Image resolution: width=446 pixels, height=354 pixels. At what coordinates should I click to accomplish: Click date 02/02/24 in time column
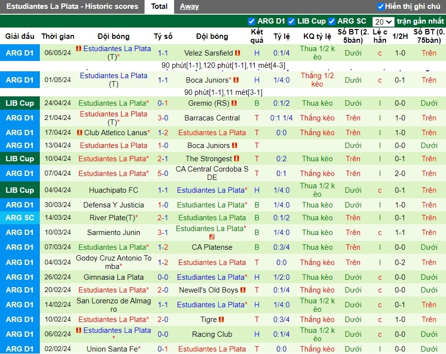[x=58, y=349]
